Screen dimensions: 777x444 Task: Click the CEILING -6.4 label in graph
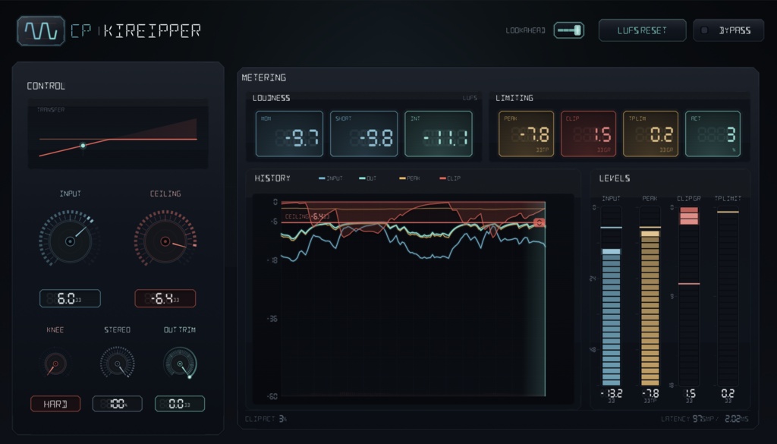coord(307,216)
